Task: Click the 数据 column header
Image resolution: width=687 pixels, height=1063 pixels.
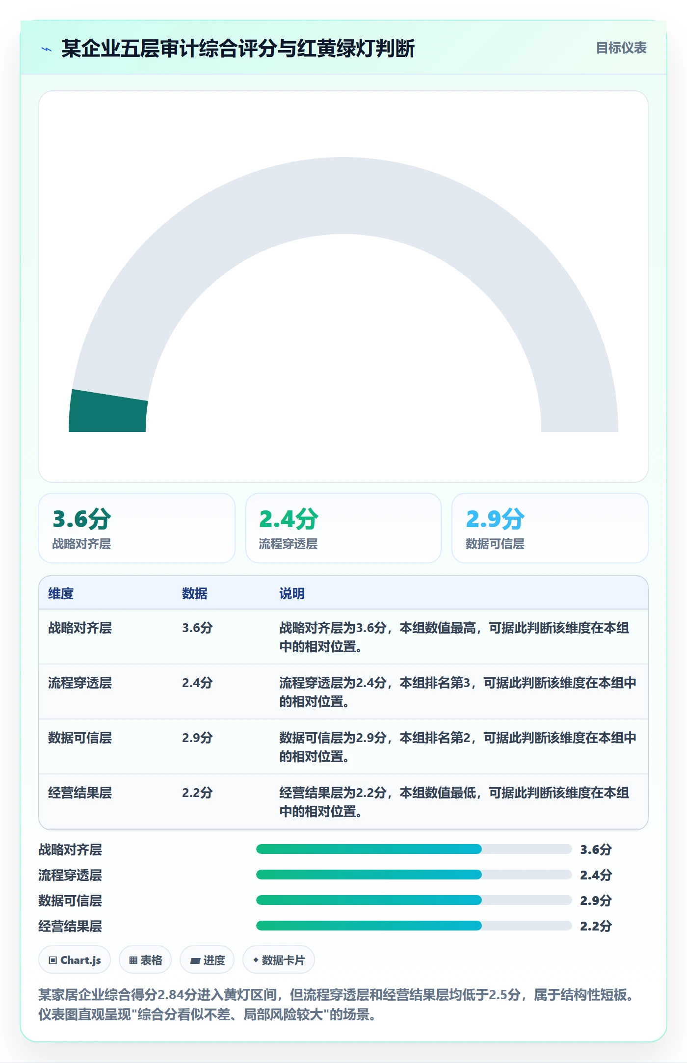Action: click(x=195, y=593)
